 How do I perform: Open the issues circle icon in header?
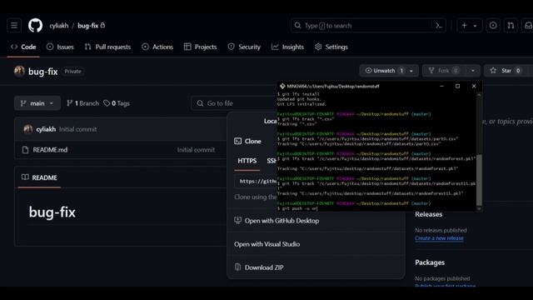[493, 26]
